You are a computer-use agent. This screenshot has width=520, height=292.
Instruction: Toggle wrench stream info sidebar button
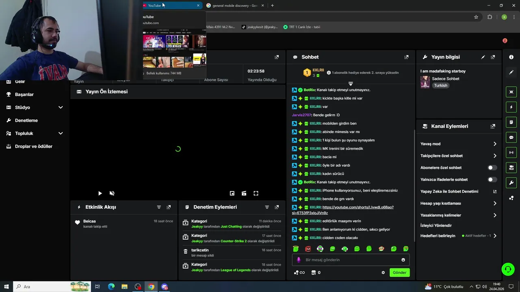[x=511, y=182]
